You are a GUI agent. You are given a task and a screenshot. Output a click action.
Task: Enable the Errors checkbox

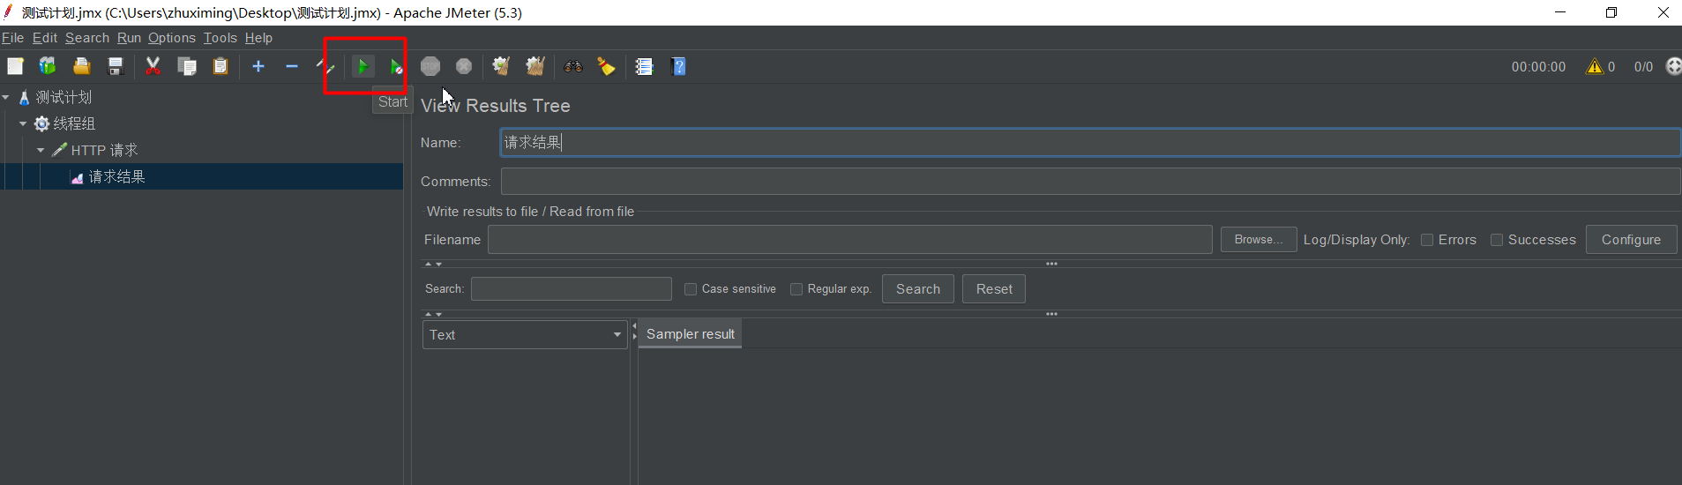click(x=1427, y=240)
